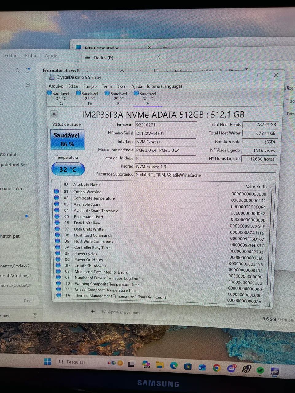Click the Dados (F:) Explorer tab
This screenshot has width=295, height=393.
(104, 58)
